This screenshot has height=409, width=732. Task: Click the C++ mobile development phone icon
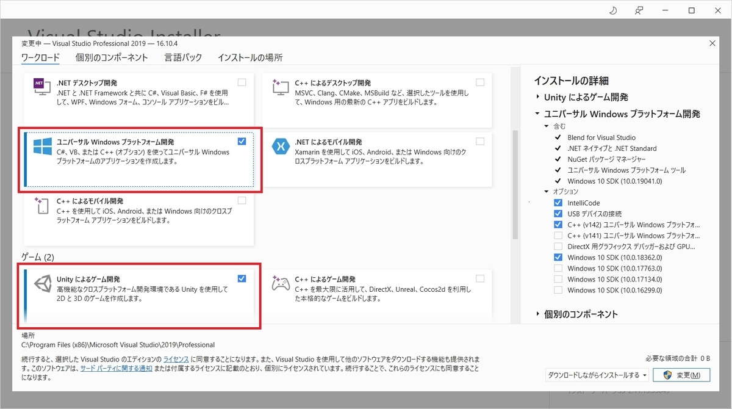pyautogui.click(x=41, y=206)
